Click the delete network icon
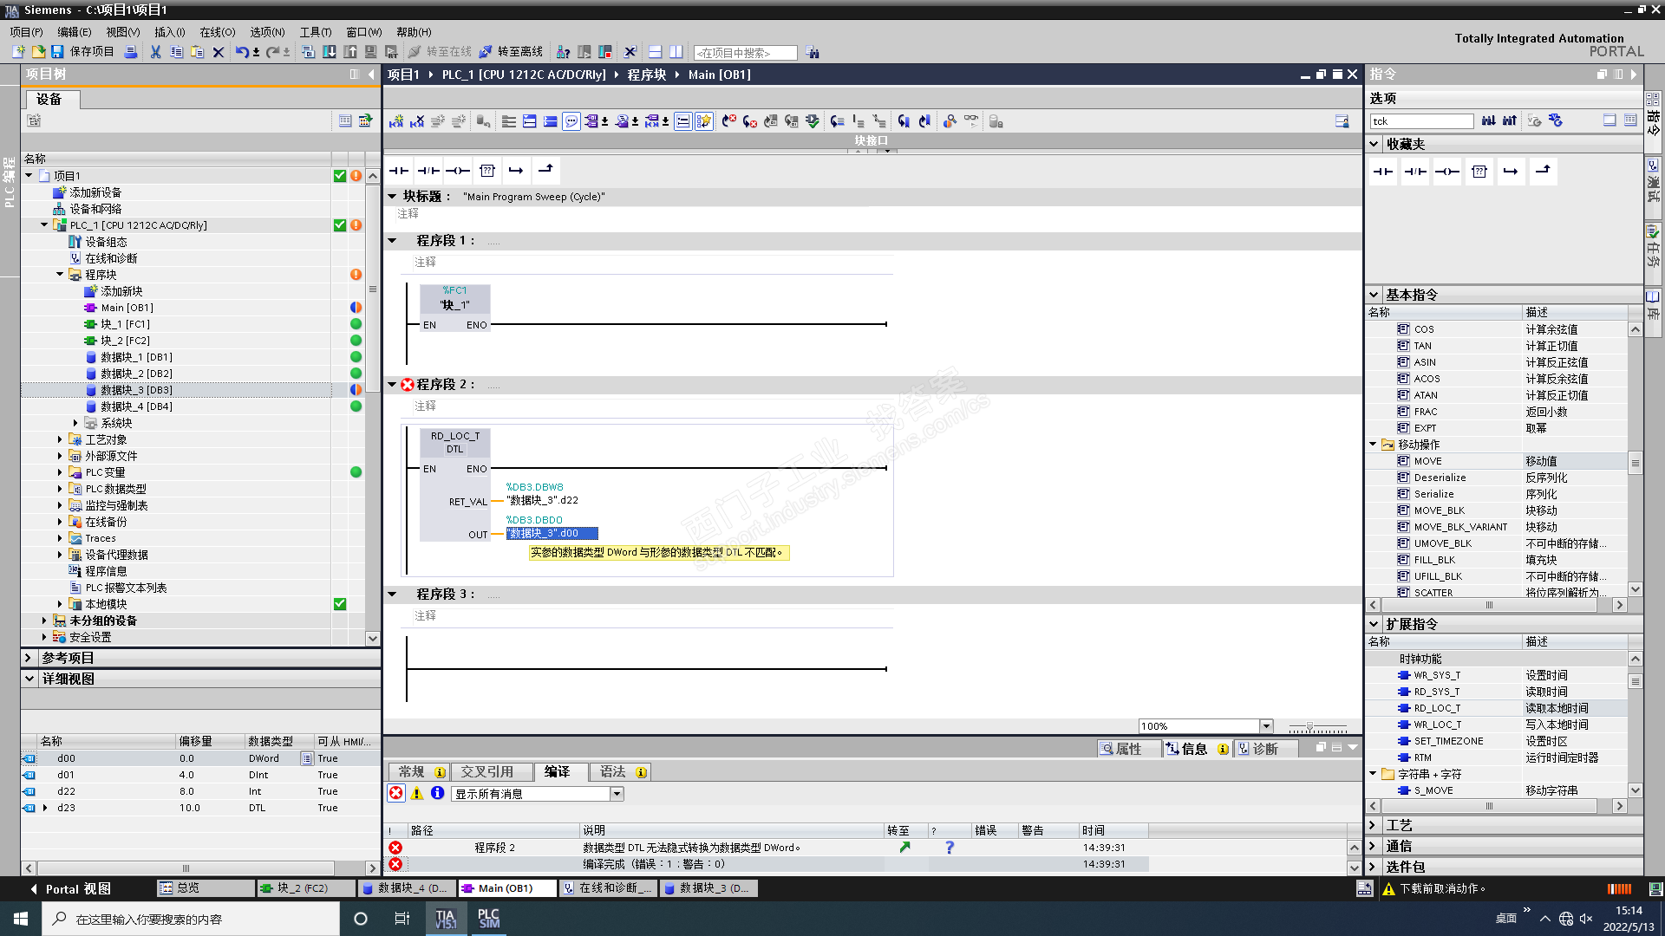This screenshot has width=1665, height=936. pos(417,121)
